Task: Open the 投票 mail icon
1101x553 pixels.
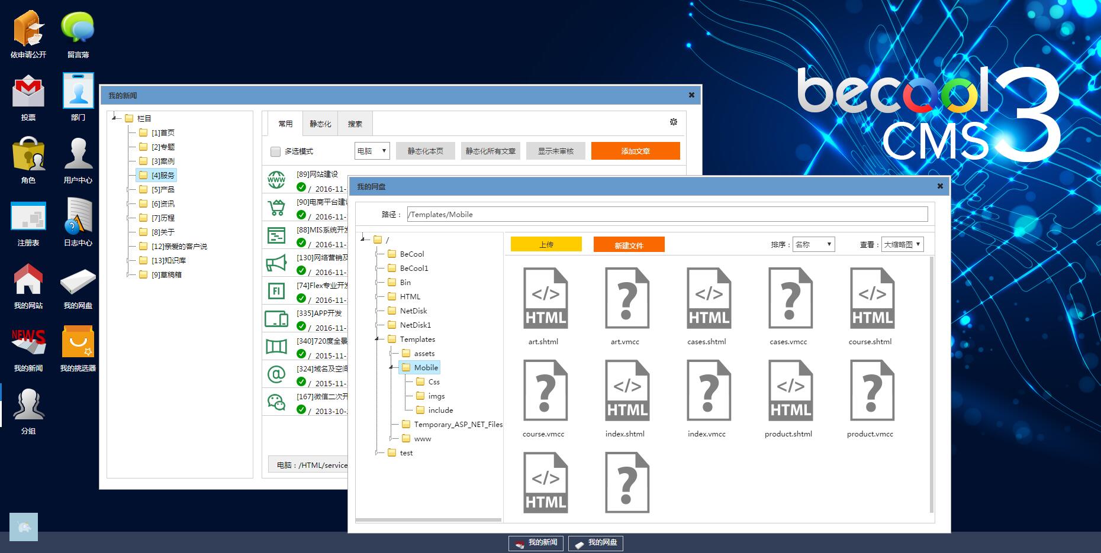Action: coord(28,92)
